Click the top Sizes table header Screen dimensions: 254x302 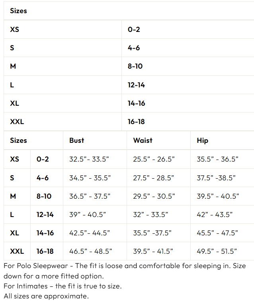click(18, 11)
